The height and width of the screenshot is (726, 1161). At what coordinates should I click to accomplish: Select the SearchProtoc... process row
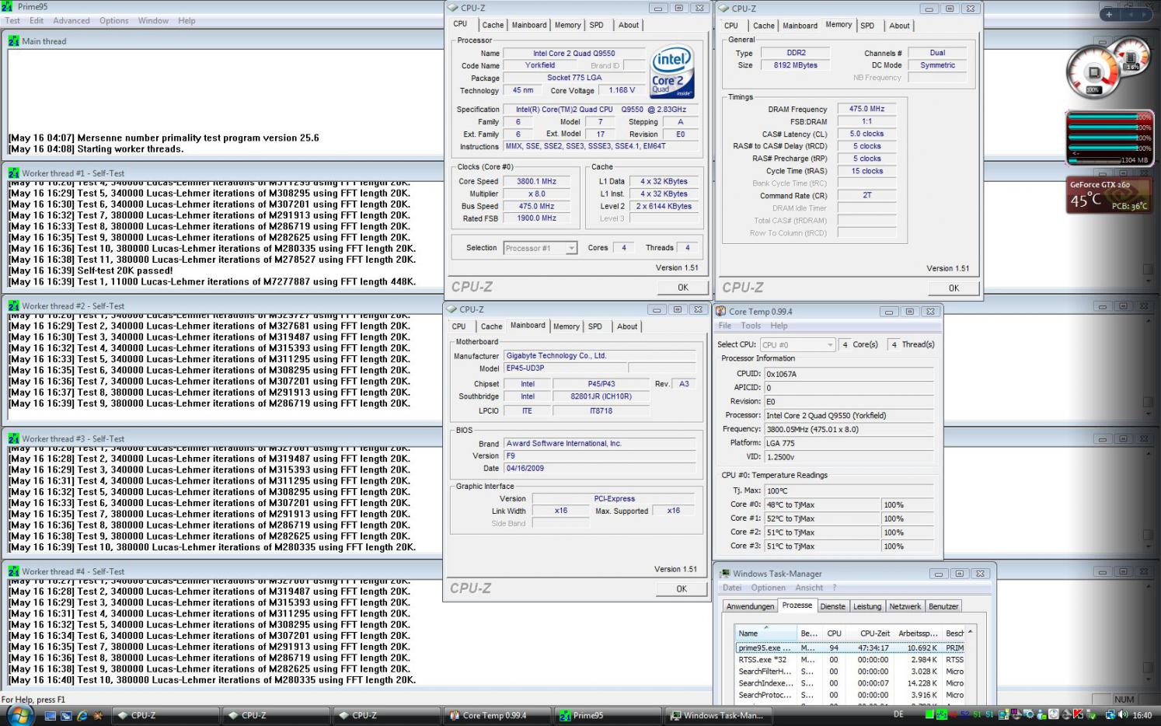pos(850,695)
